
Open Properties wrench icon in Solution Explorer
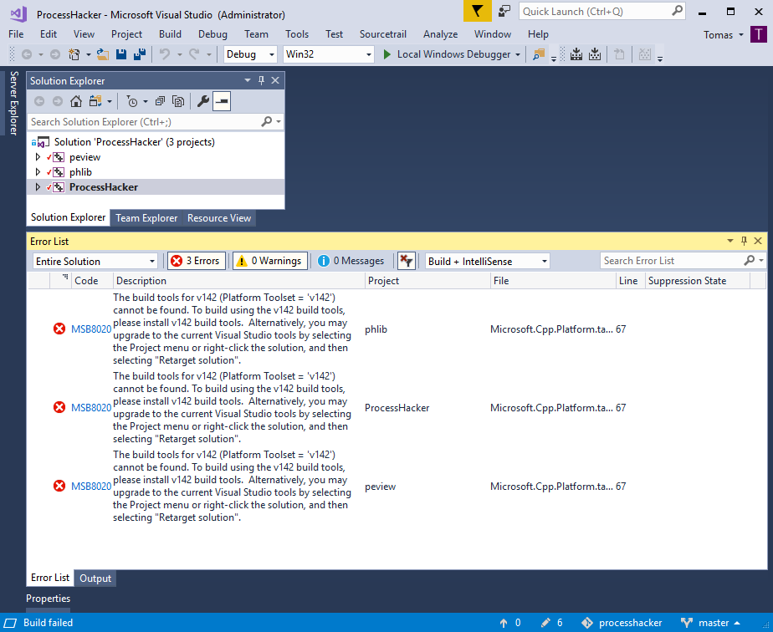(x=202, y=101)
